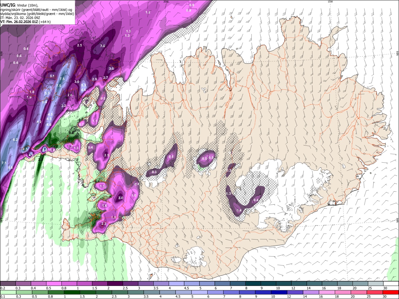Viewport: 399px width, 299px height.
Task: Click the '1.1' value in the purple patch
Action: pyautogui.click(x=95, y=121)
